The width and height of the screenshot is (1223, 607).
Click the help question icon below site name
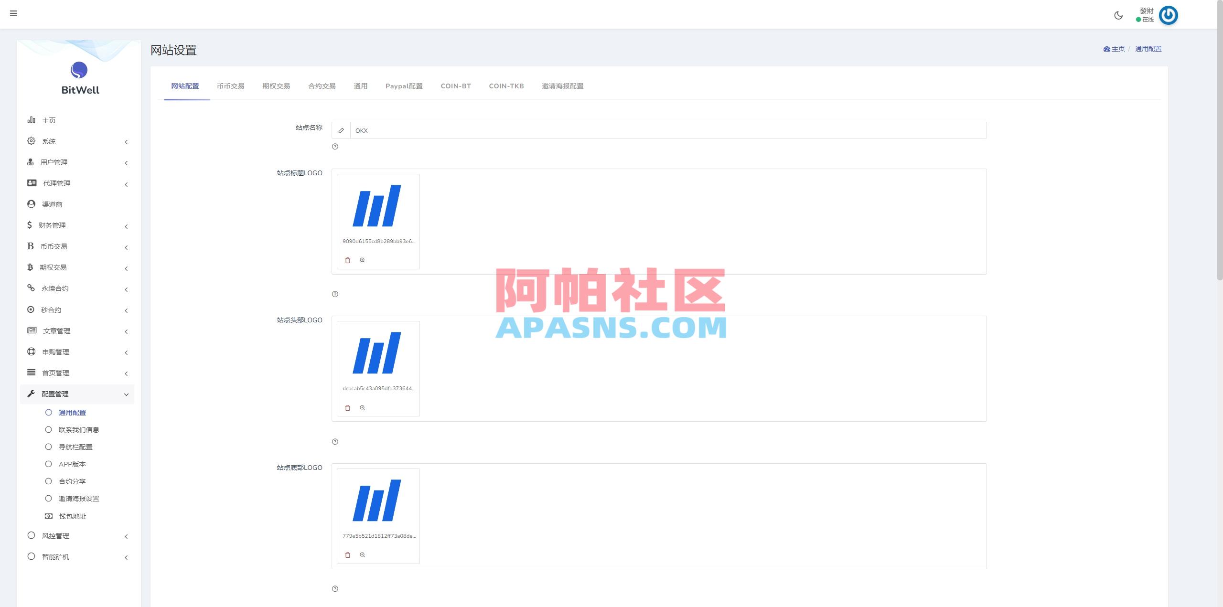click(x=335, y=147)
